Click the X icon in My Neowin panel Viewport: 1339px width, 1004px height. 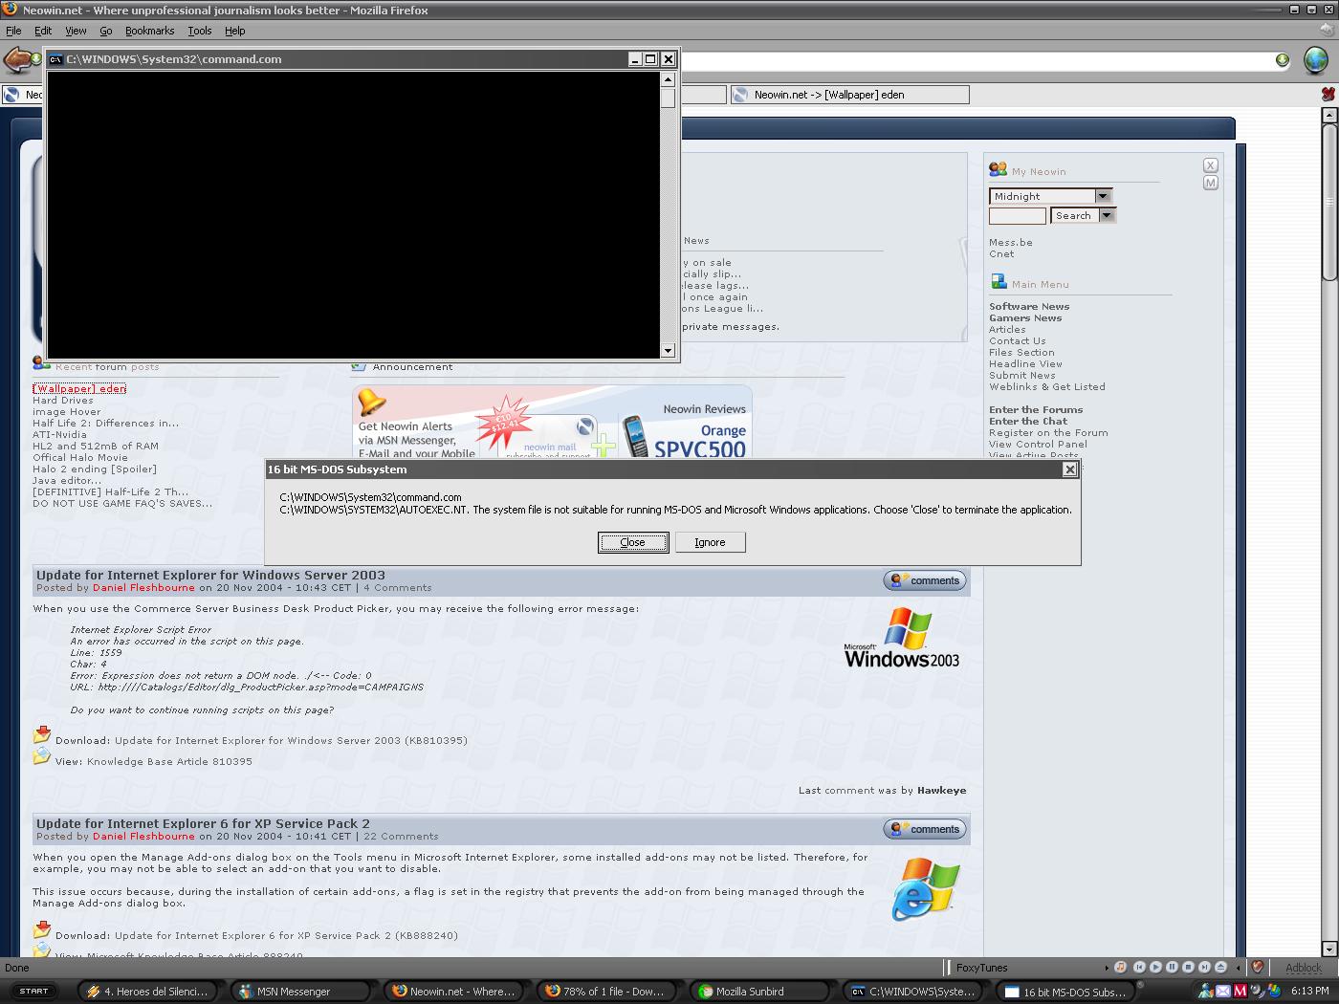(x=1210, y=165)
